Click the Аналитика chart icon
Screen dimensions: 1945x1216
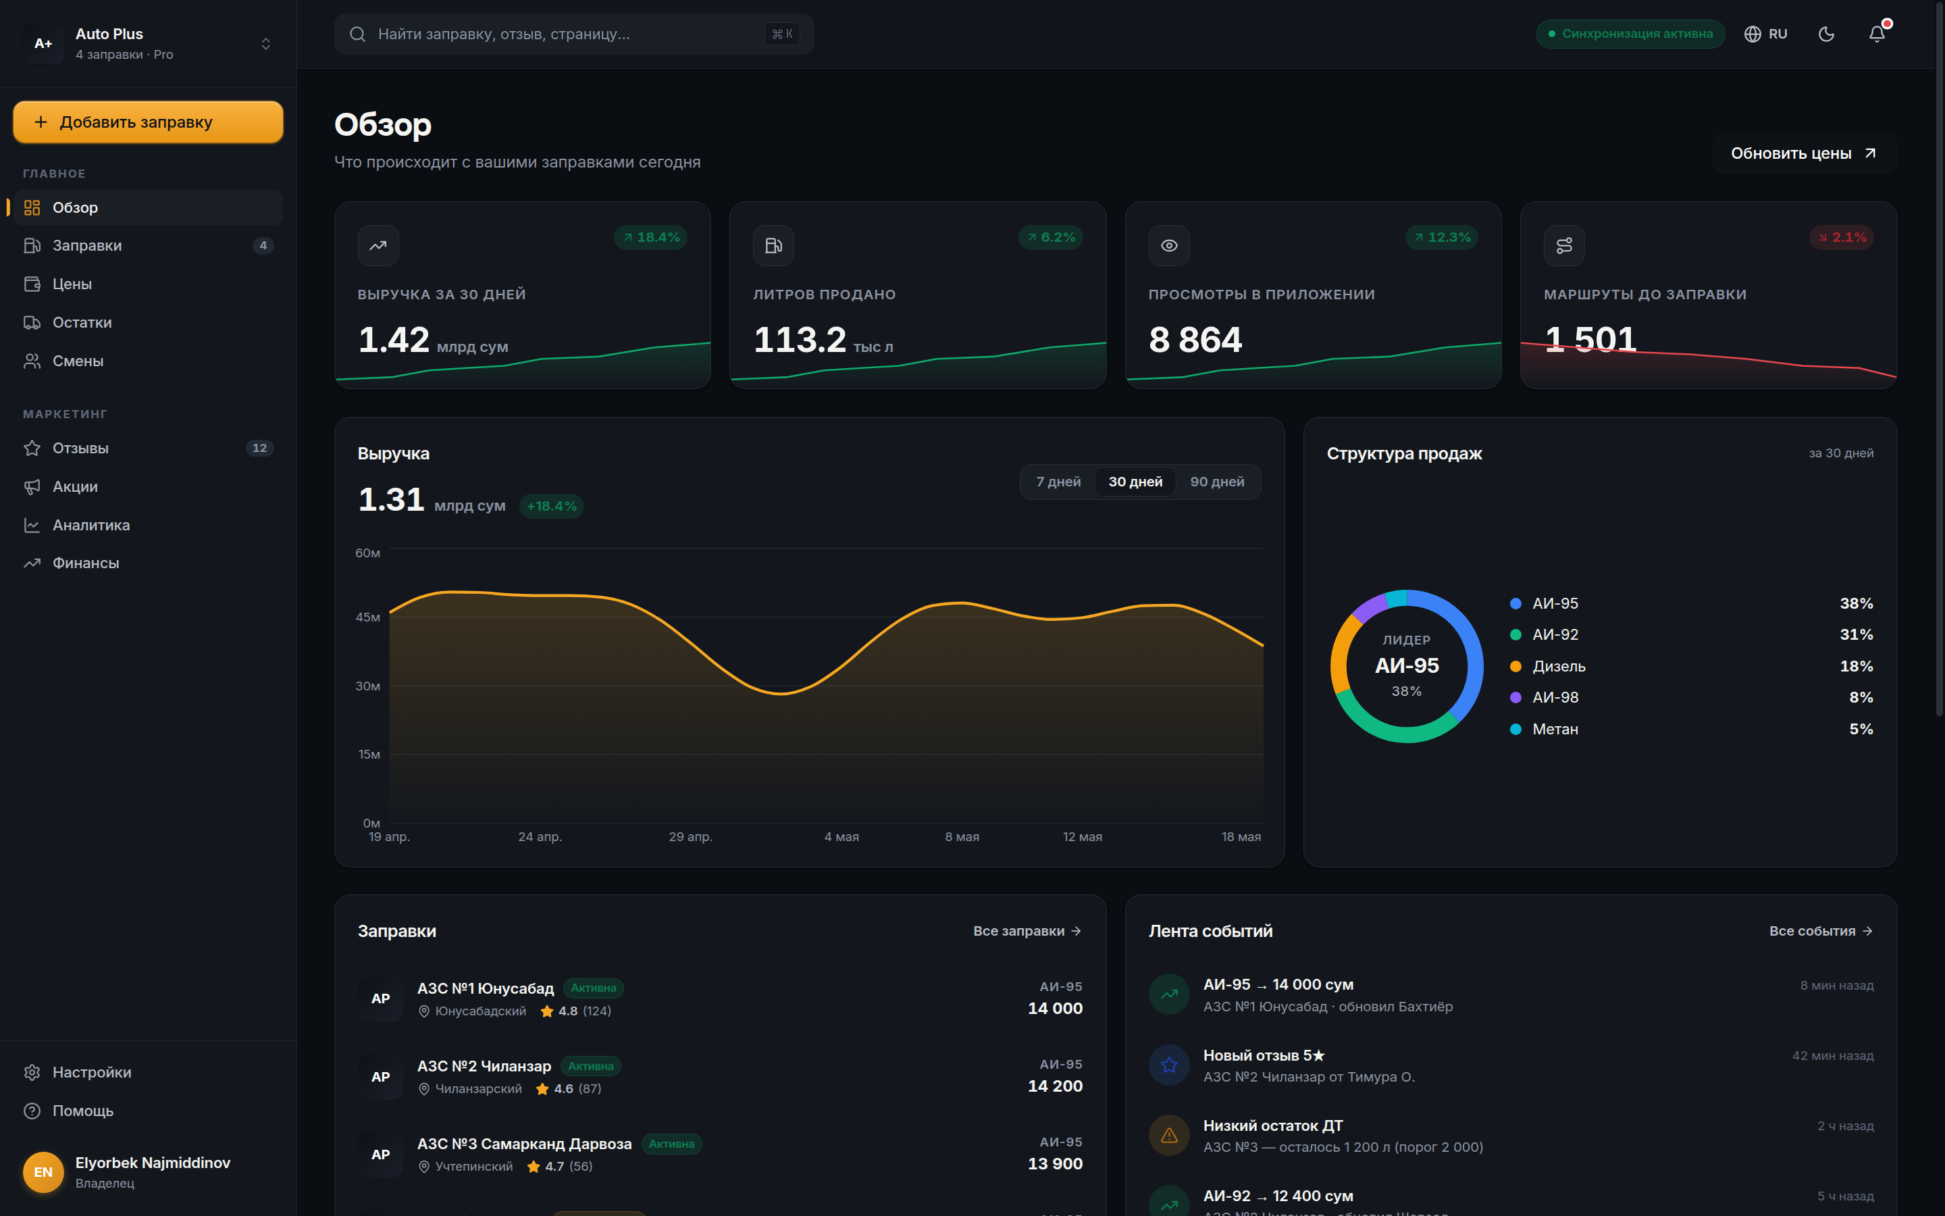(32, 525)
